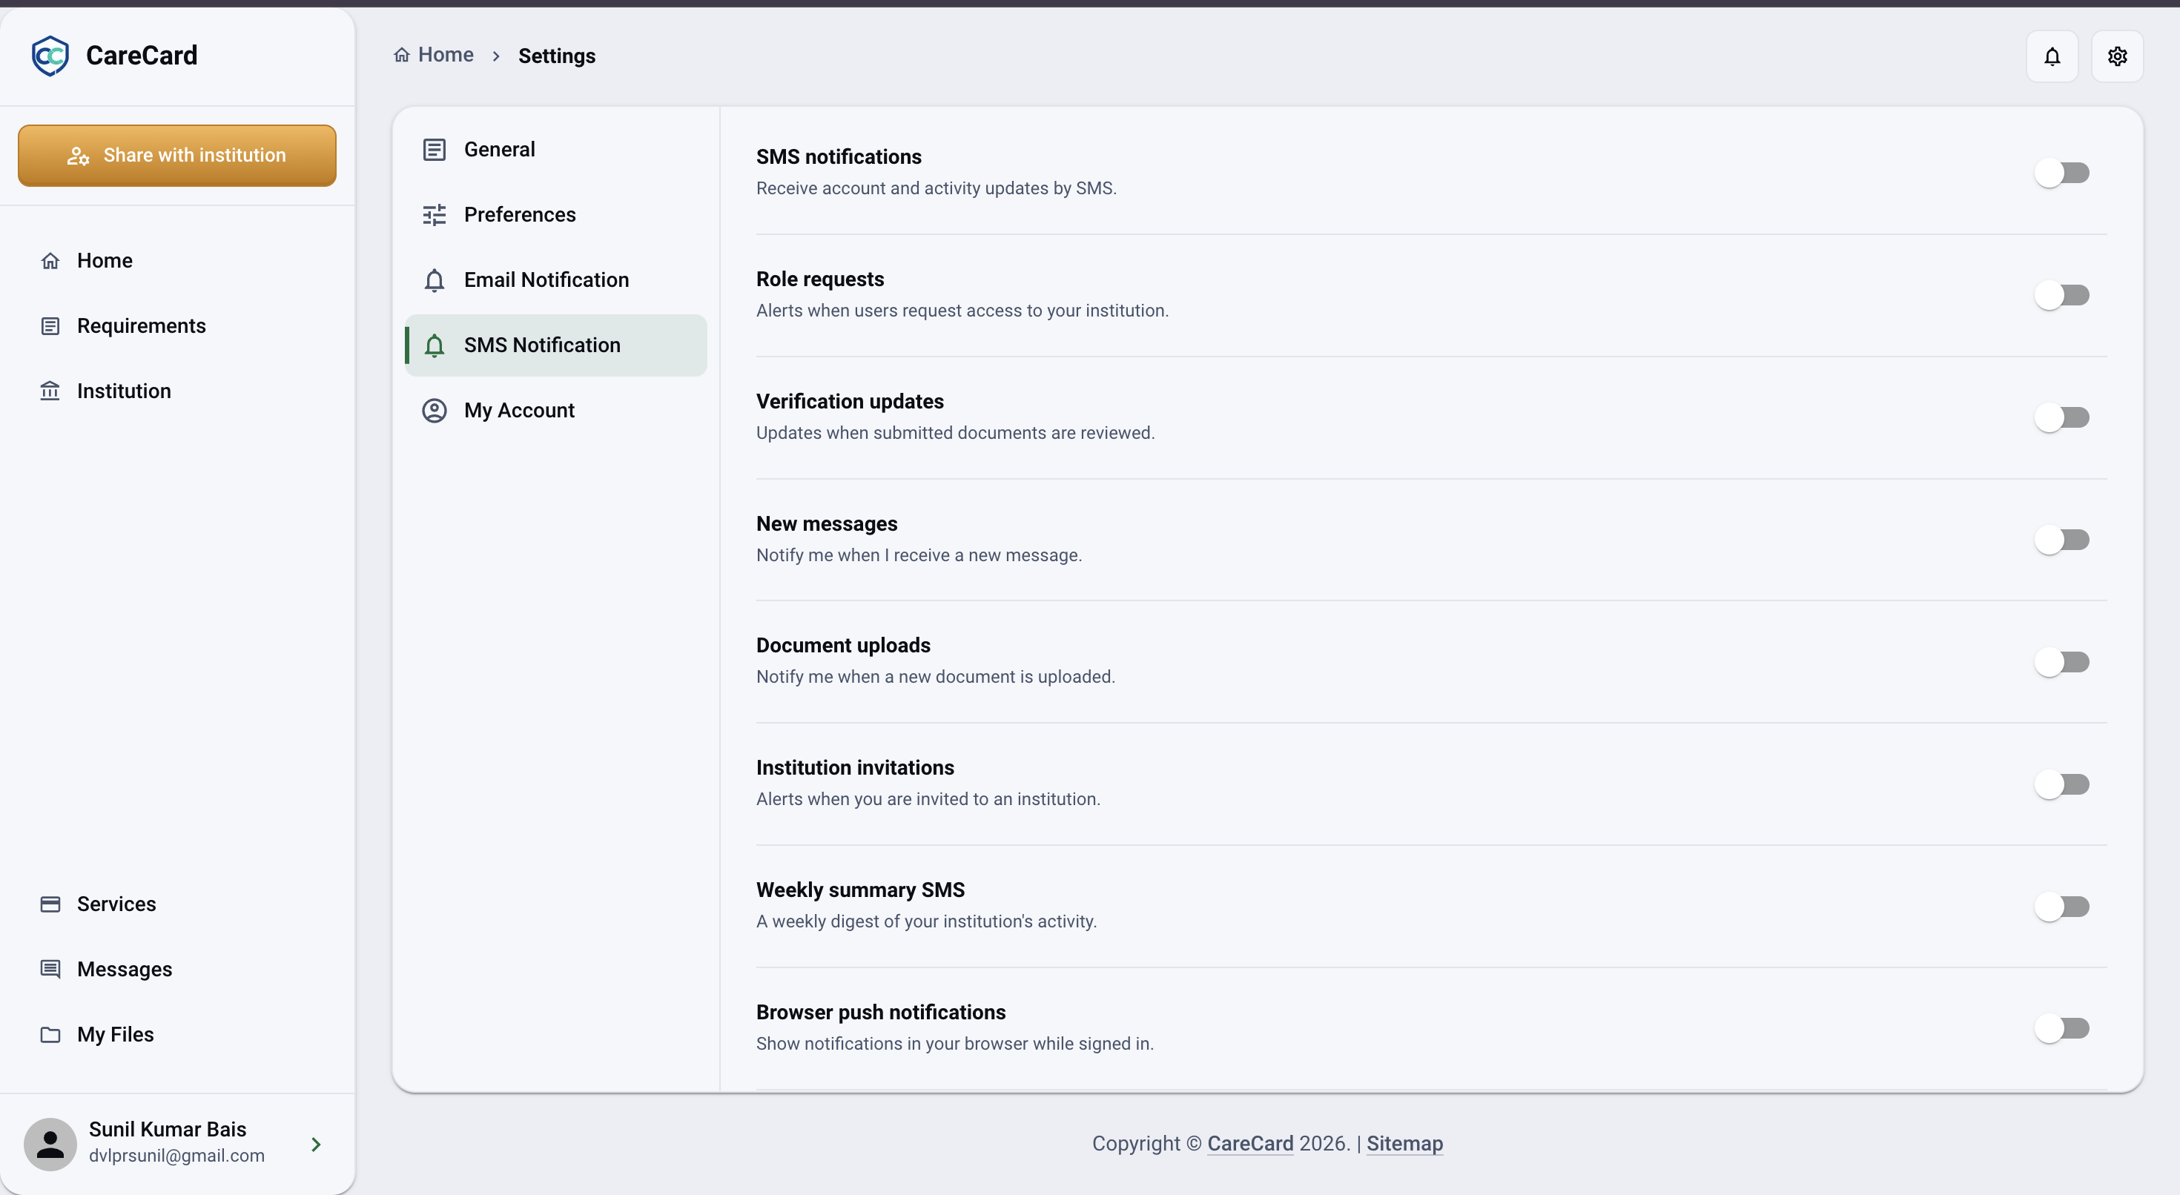Enable the Weekly summary SMS toggle

pyautogui.click(x=2061, y=907)
